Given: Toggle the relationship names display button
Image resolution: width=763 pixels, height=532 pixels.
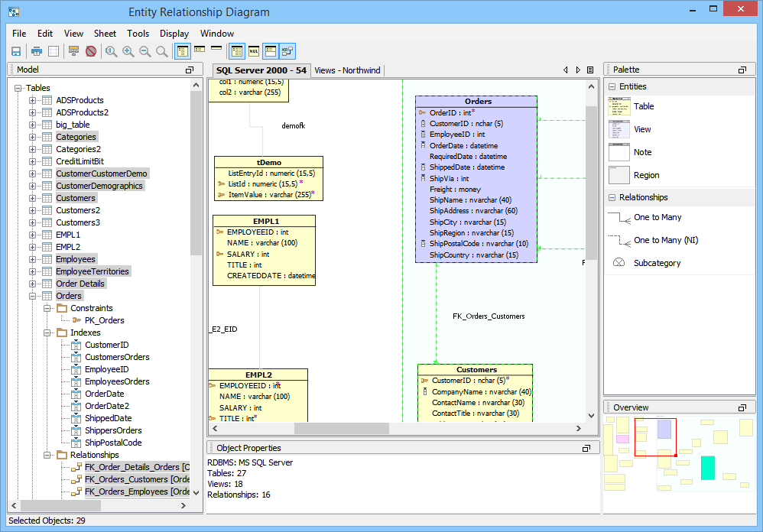Looking at the screenshot, I should click(287, 51).
